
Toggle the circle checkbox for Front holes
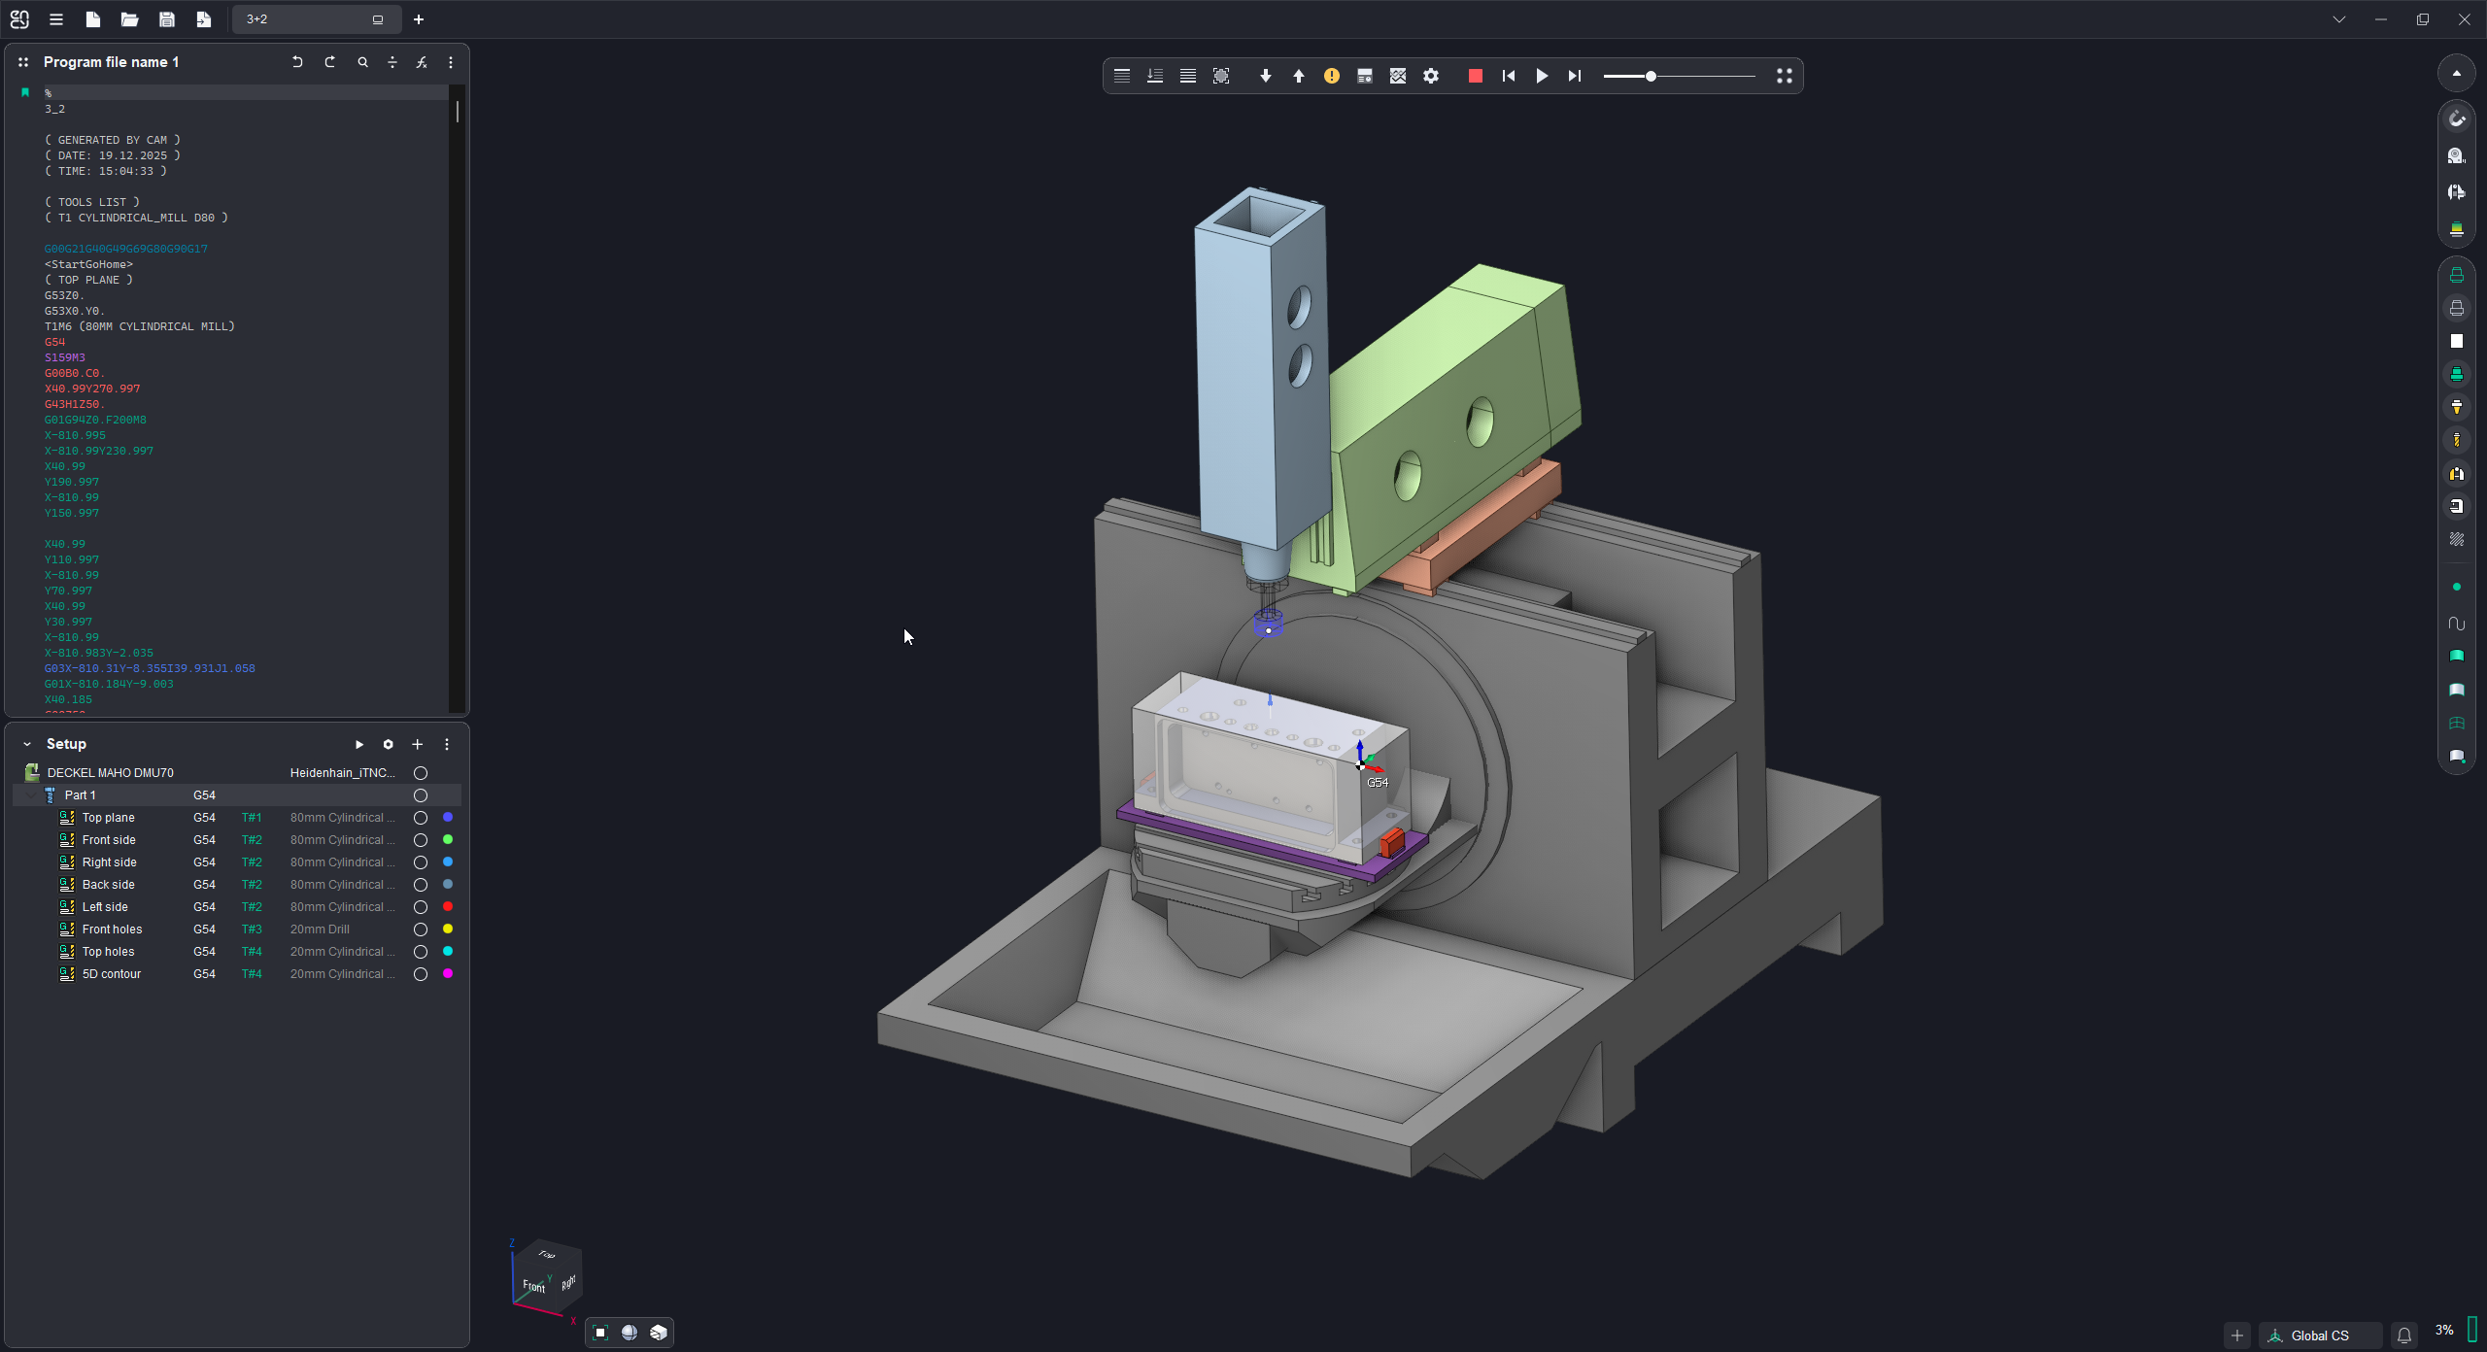[x=421, y=929]
